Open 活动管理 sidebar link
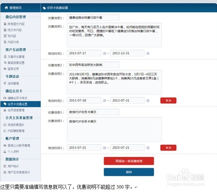 pyautogui.click(x=13, y=83)
